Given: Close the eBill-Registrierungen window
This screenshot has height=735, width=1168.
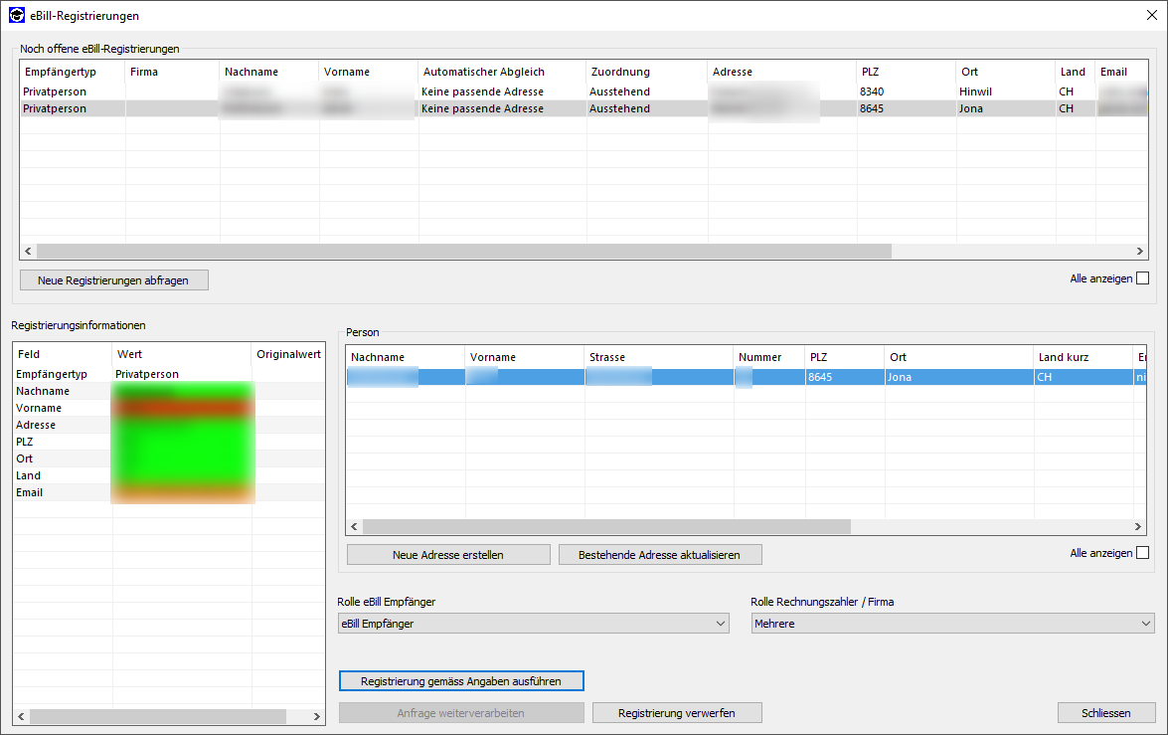Looking at the screenshot, I should [x=1151, y=15].
